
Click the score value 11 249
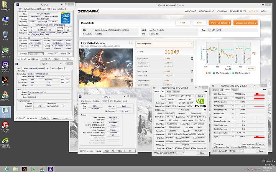point(172,52)
